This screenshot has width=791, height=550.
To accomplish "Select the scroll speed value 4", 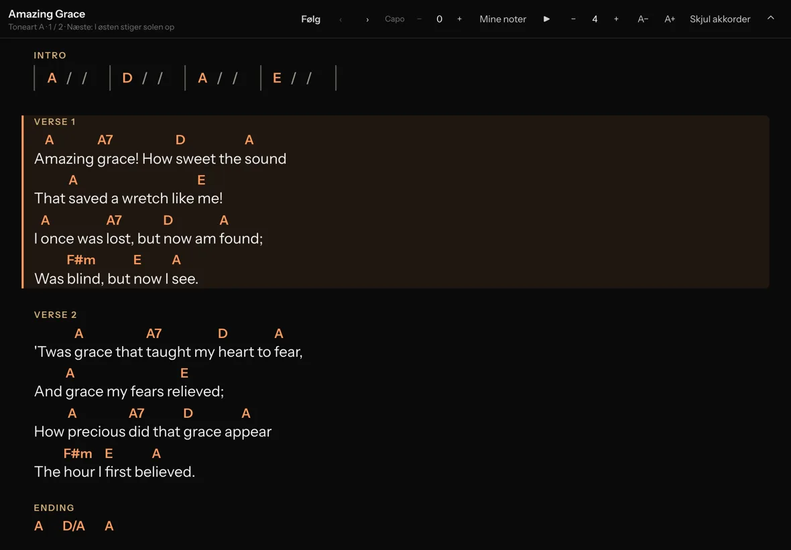I will coord(595,19).
